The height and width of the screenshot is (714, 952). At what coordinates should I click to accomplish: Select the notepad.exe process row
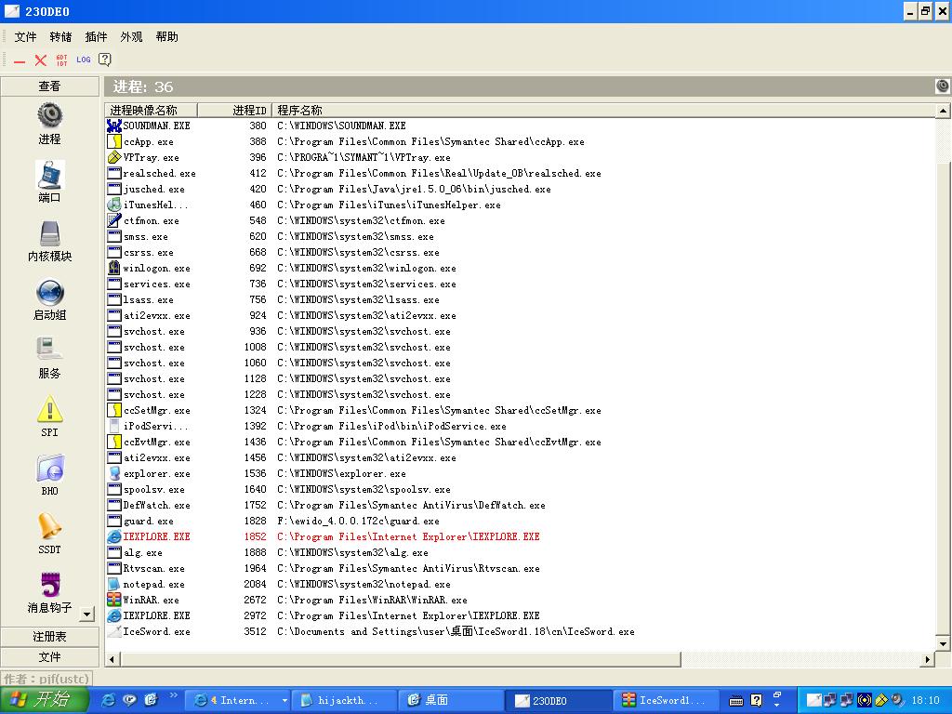tap(521, 584)
